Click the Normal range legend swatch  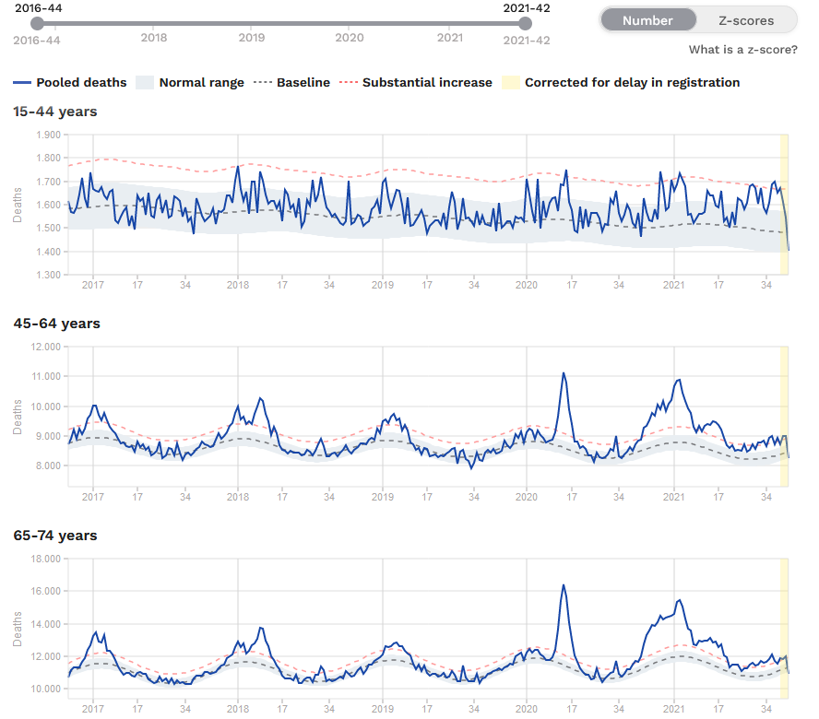coord(144,82)
